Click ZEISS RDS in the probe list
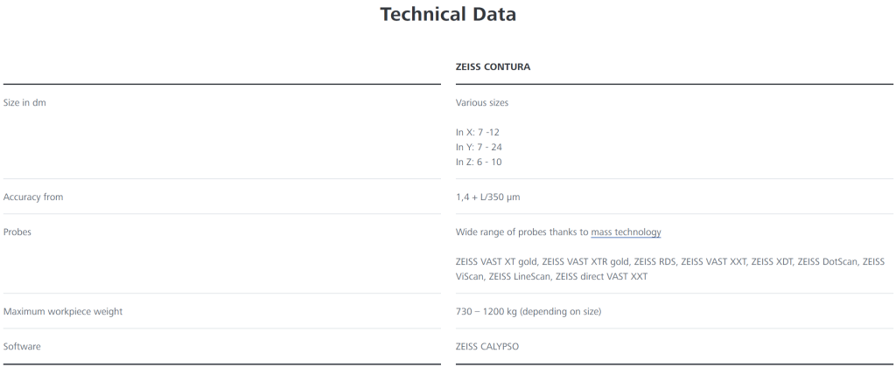This screenshot has height=367, width=896. tap(654, 262)
